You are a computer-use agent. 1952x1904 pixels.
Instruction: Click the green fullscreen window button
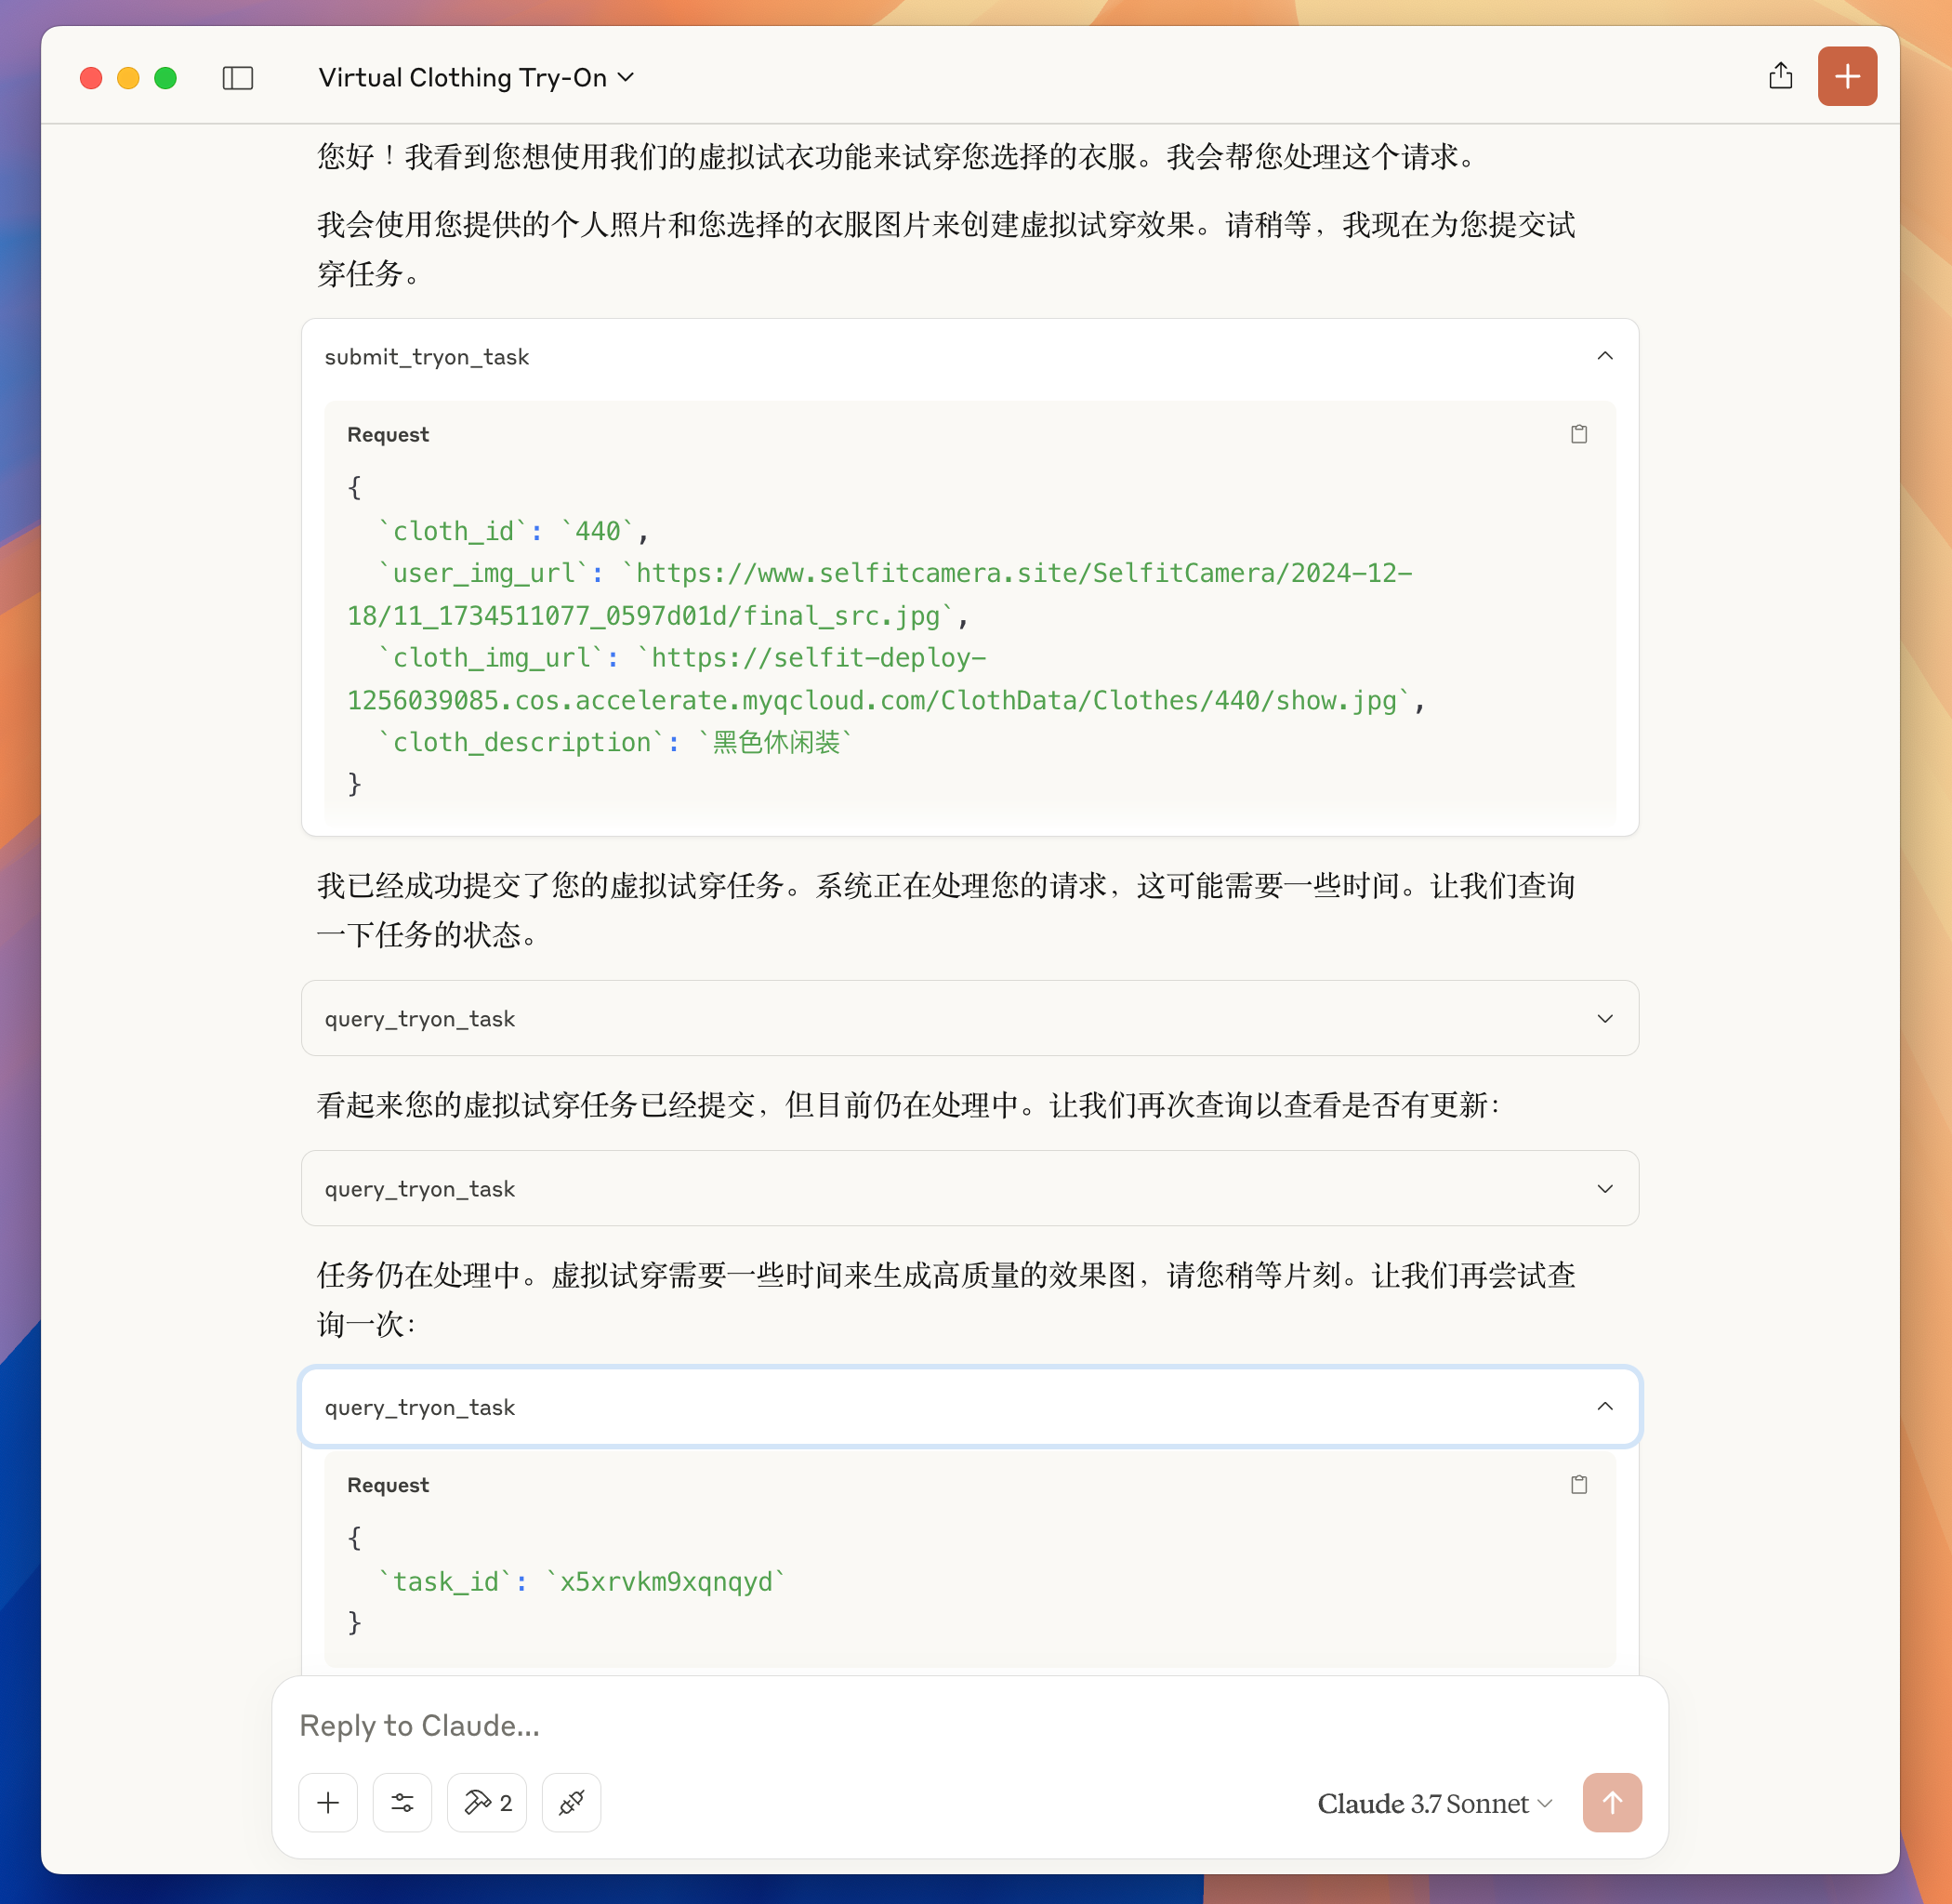pos(166,78)
